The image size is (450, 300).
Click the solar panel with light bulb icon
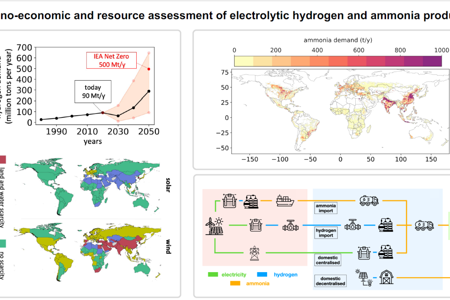pyautogui.click(x=364, y=277)
